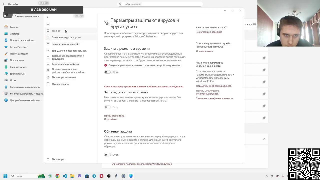320x180 pixels.
Task: Open File Explorer from the taskbar
Action: click(x=72, y=176)
